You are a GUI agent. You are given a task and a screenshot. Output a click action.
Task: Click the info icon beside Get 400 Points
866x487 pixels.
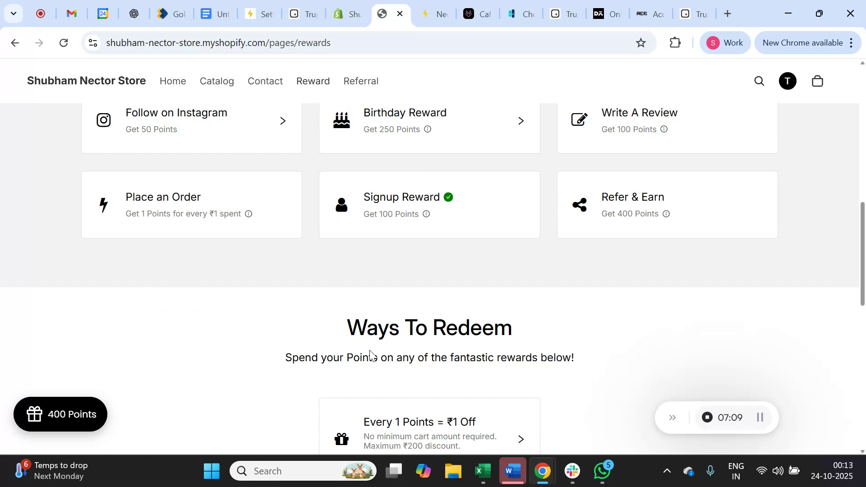click(667, 214)
